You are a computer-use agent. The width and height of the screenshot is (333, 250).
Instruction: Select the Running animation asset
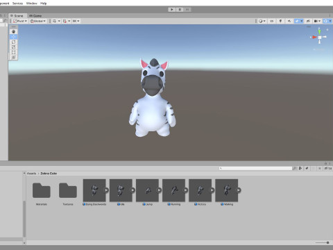point(173,192)
